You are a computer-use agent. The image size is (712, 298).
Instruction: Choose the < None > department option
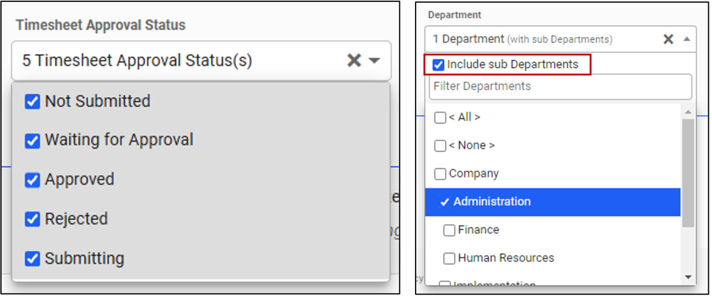tap(440, 146)
